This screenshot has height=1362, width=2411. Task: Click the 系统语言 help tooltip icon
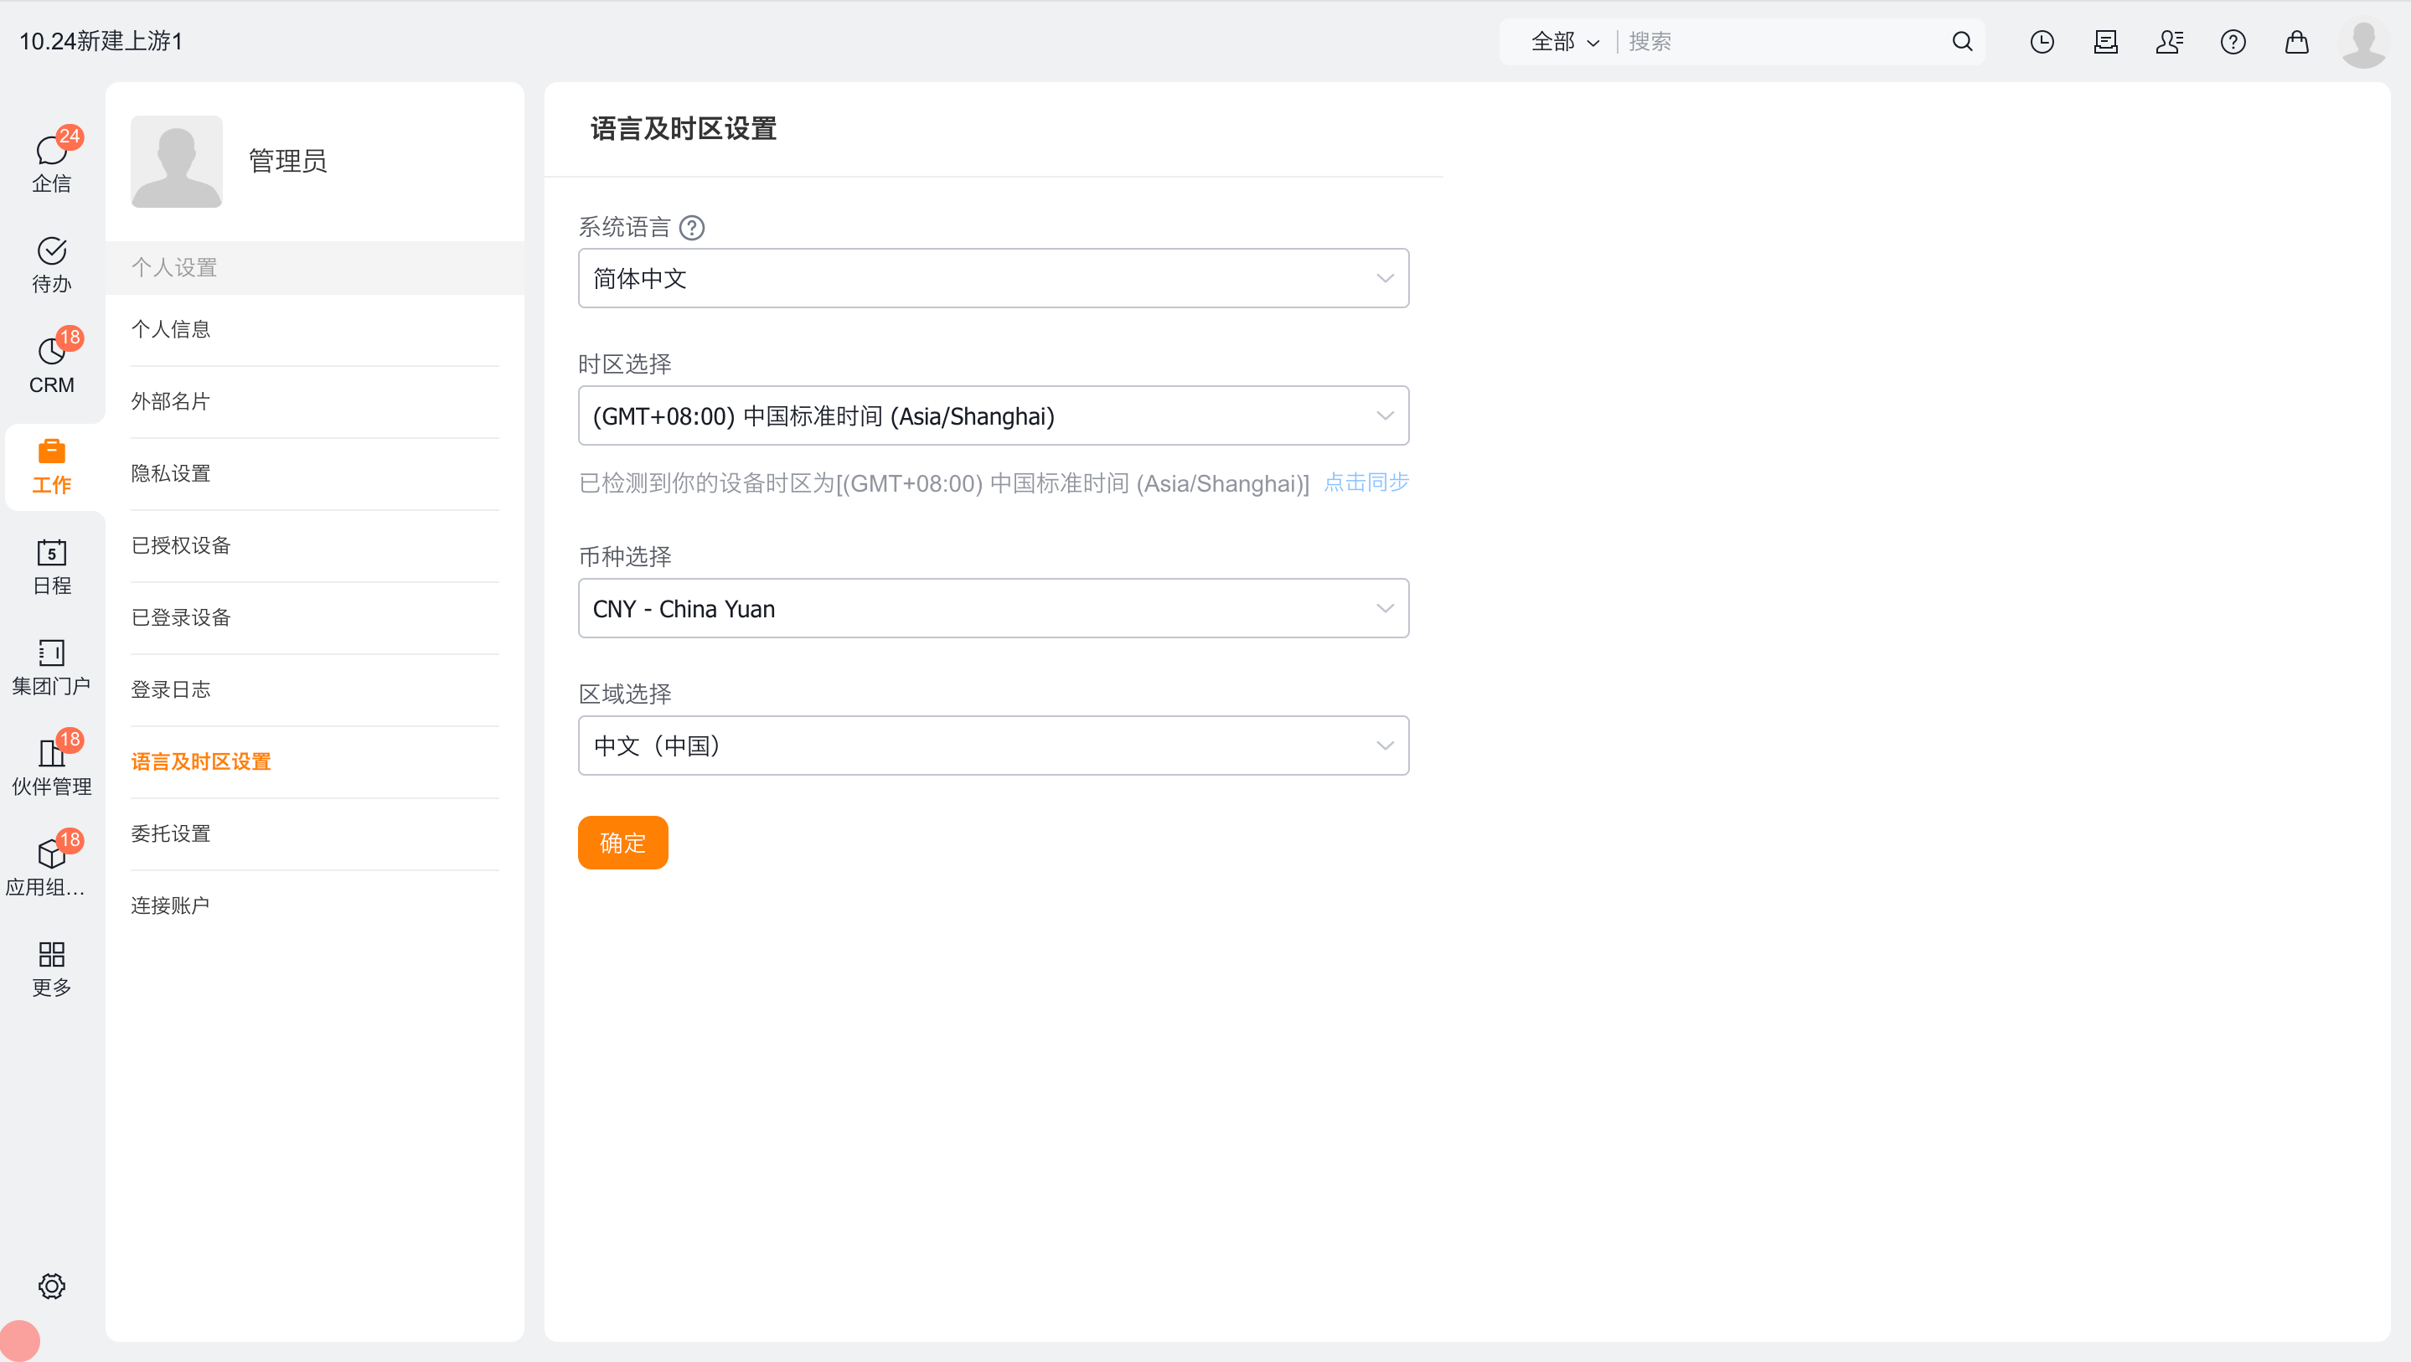point(692,228)
